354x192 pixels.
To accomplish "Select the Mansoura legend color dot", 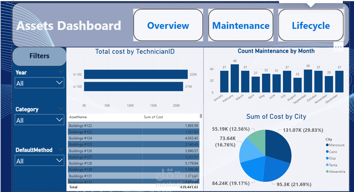I will coord(327,145).
